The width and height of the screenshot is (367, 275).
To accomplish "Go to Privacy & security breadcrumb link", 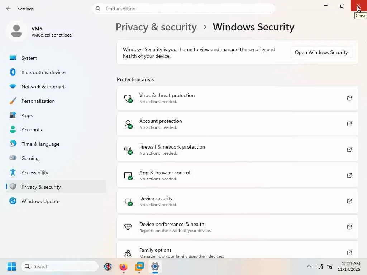I will click(156, 27).
